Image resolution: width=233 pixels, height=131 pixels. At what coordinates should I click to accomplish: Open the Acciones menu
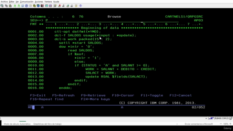(x=39, y=1)
